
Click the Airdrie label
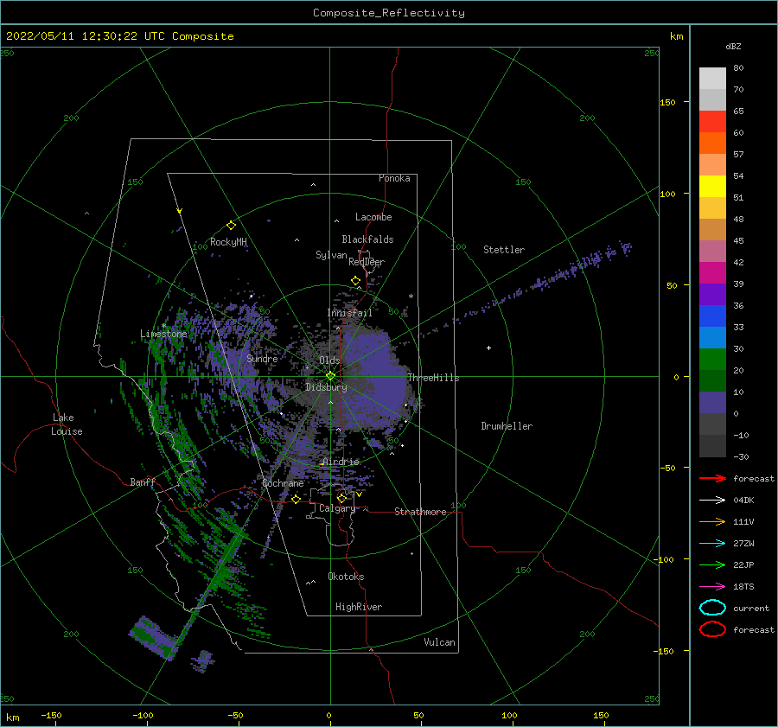pyautogui.click(x=341, y=462)
